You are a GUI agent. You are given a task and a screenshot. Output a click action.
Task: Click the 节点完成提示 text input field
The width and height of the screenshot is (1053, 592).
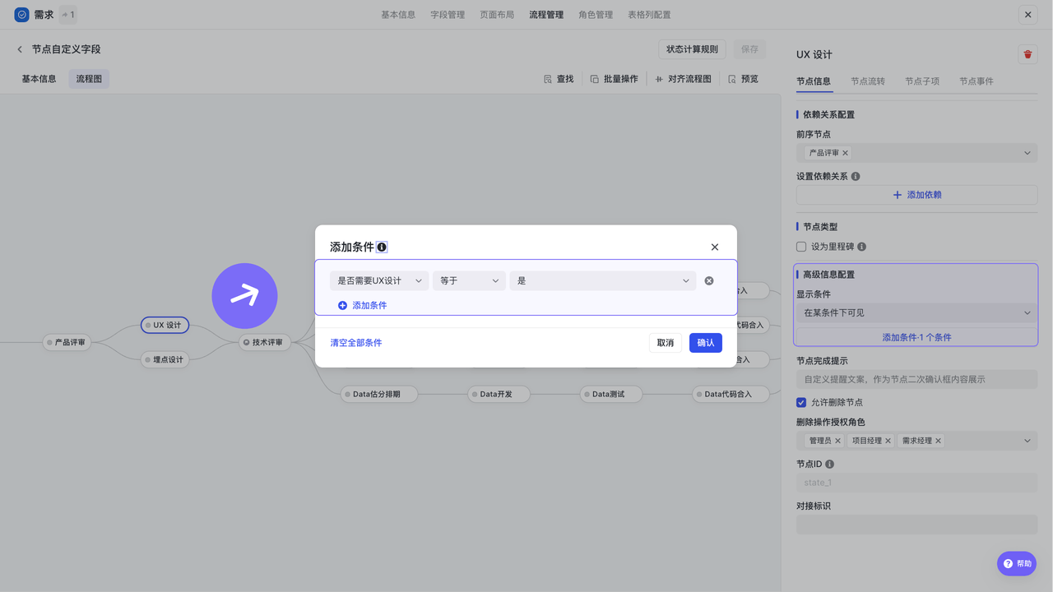click(x=916, y=379)
